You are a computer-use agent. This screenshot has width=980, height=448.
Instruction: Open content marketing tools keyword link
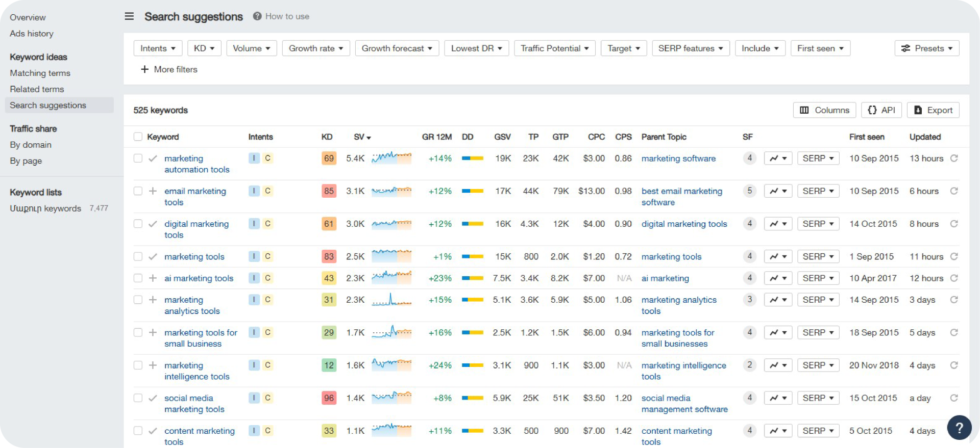[x=200, y=436]
